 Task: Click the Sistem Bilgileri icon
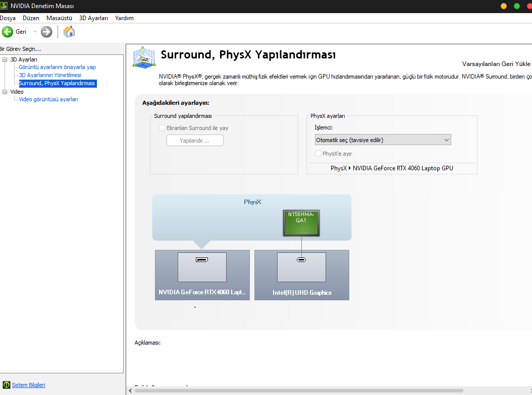(7, 385)
